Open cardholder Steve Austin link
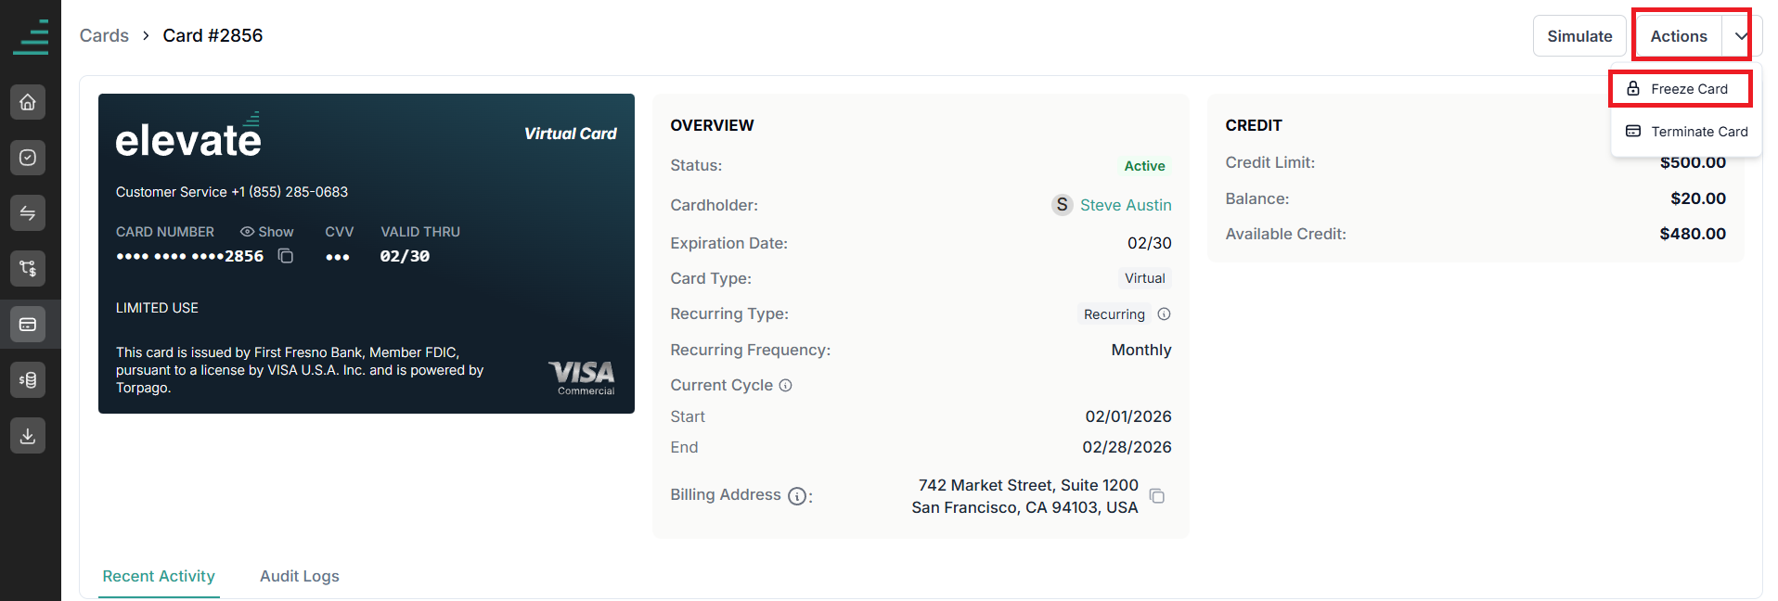Screen dimensions: 1778x601 point(1126,205)
